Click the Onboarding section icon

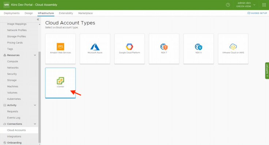point(5,142)
